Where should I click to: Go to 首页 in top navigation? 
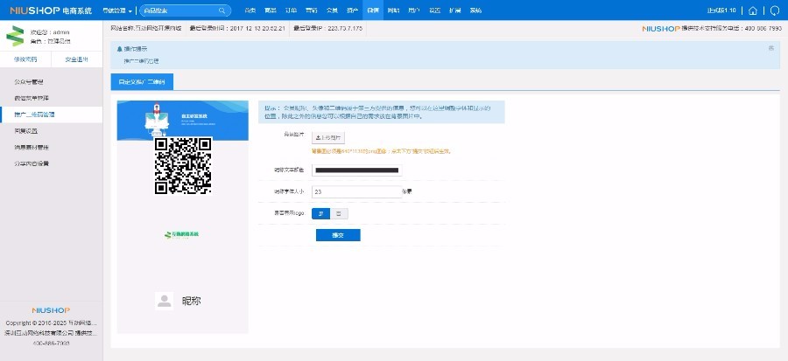pos(250,10)
